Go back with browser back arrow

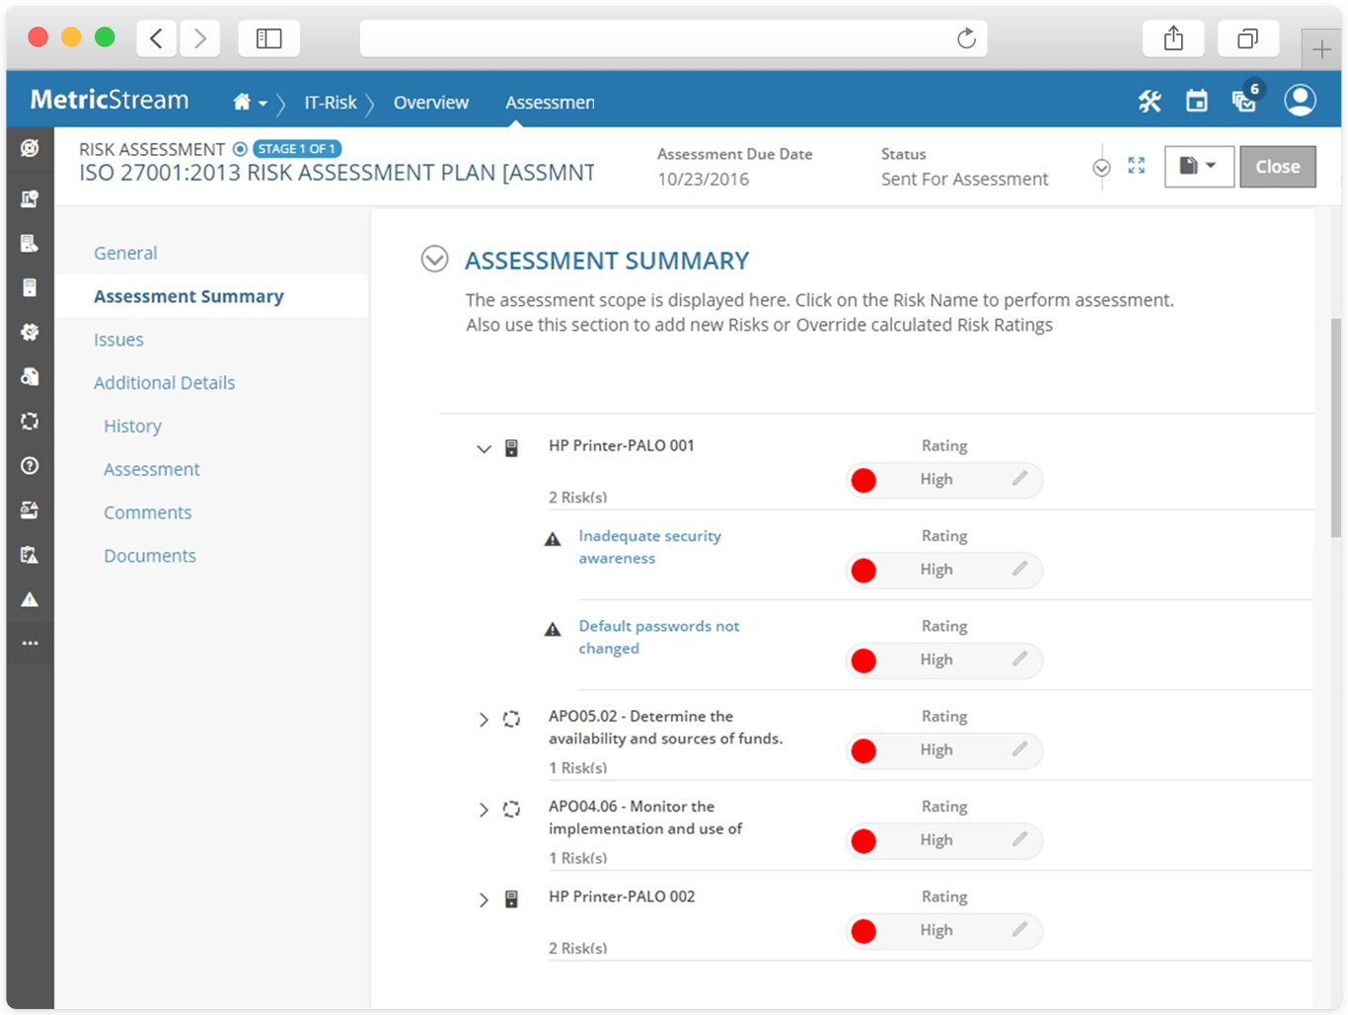pyautogui.click(x=156, y=39)
